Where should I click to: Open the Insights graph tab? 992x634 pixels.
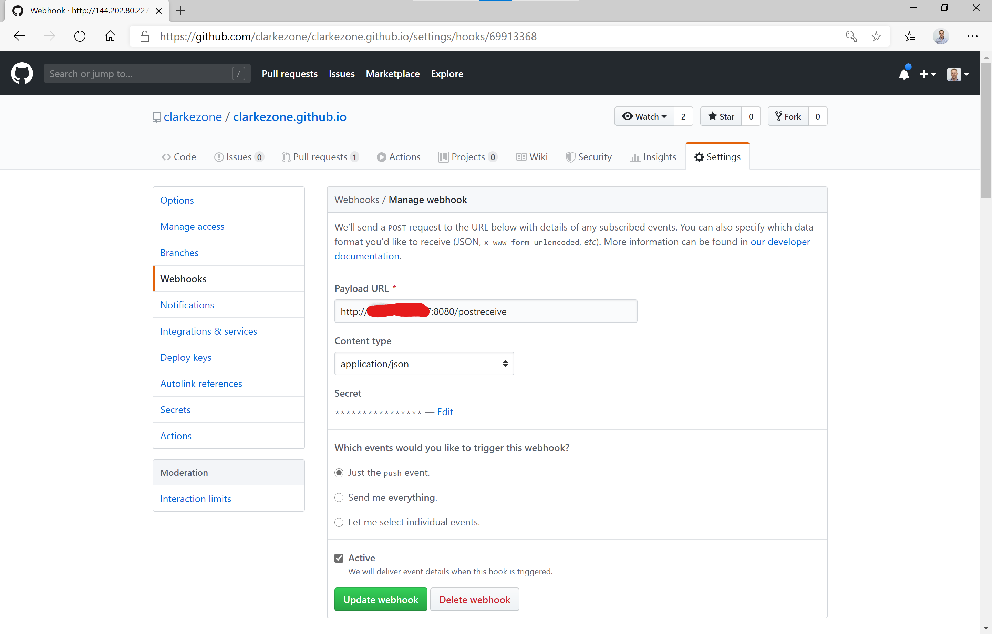635,157
